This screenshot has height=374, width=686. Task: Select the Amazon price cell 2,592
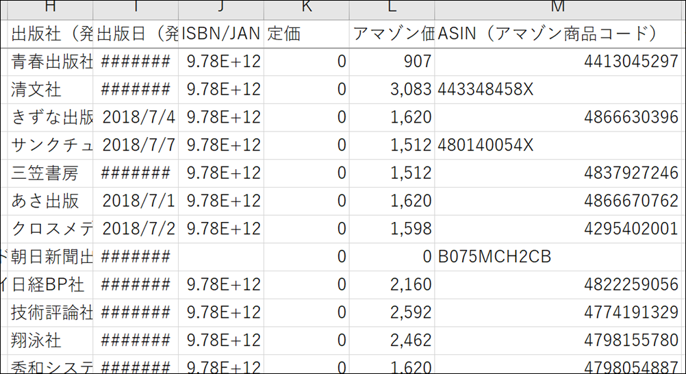click(x=392, y=312)
